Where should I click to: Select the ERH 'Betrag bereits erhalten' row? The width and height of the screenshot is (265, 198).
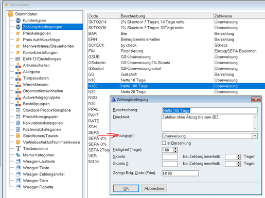[x=176, y=39]
